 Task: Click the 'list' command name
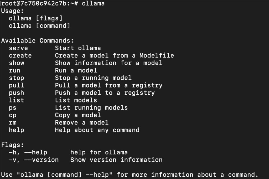coord(16,100)
